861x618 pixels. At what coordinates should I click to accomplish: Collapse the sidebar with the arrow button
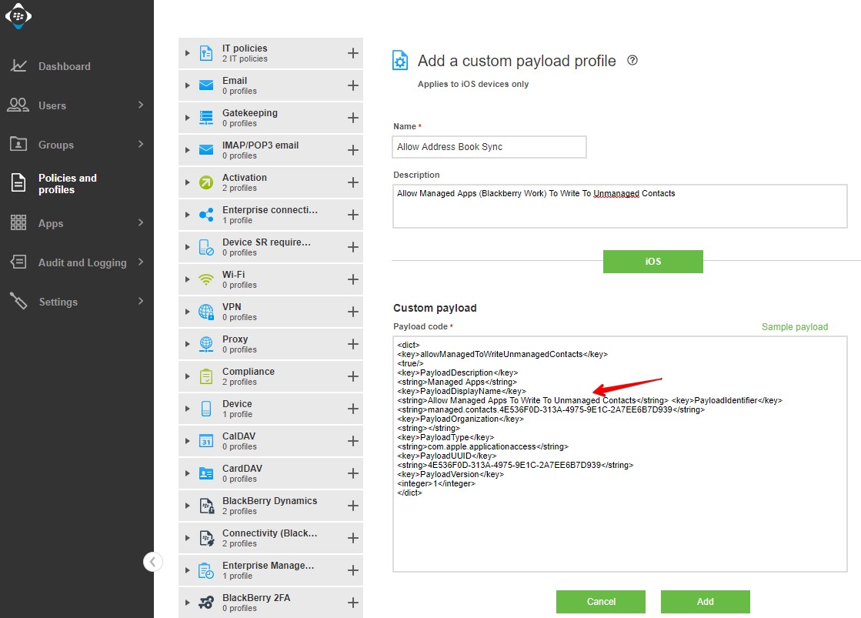point(152,562)
